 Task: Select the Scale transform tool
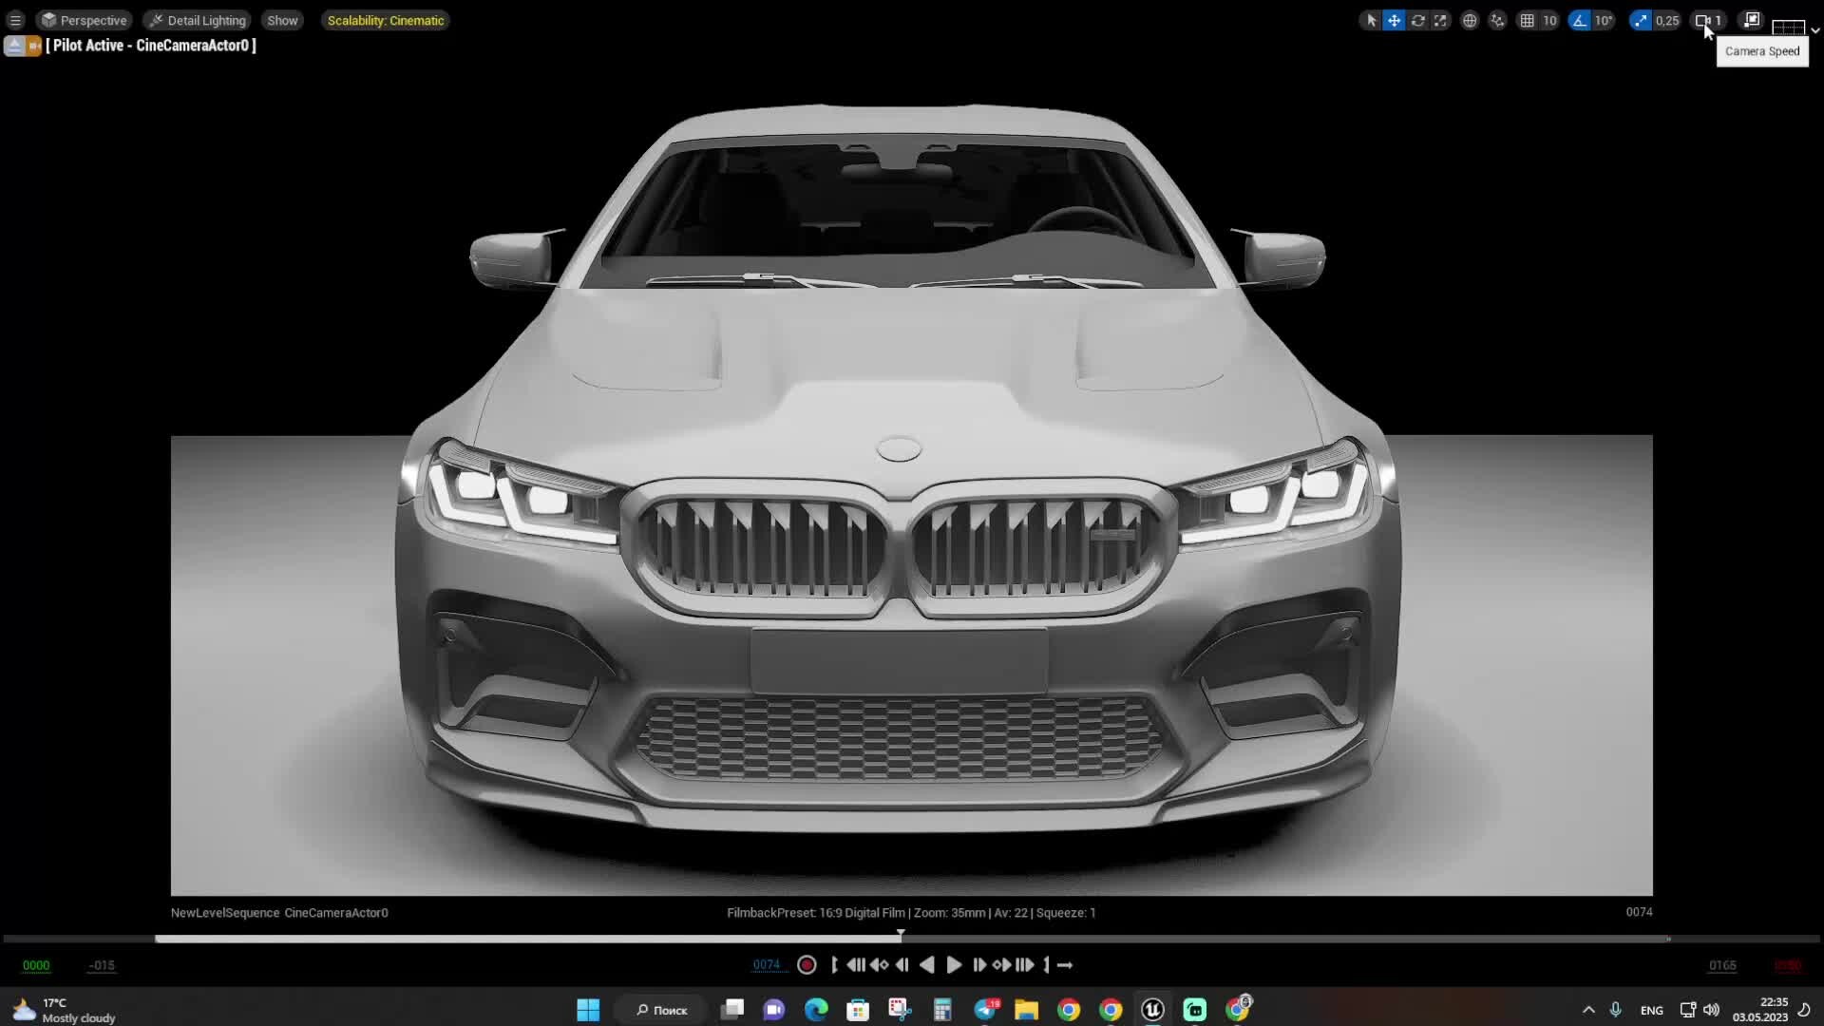point(1439,21)
